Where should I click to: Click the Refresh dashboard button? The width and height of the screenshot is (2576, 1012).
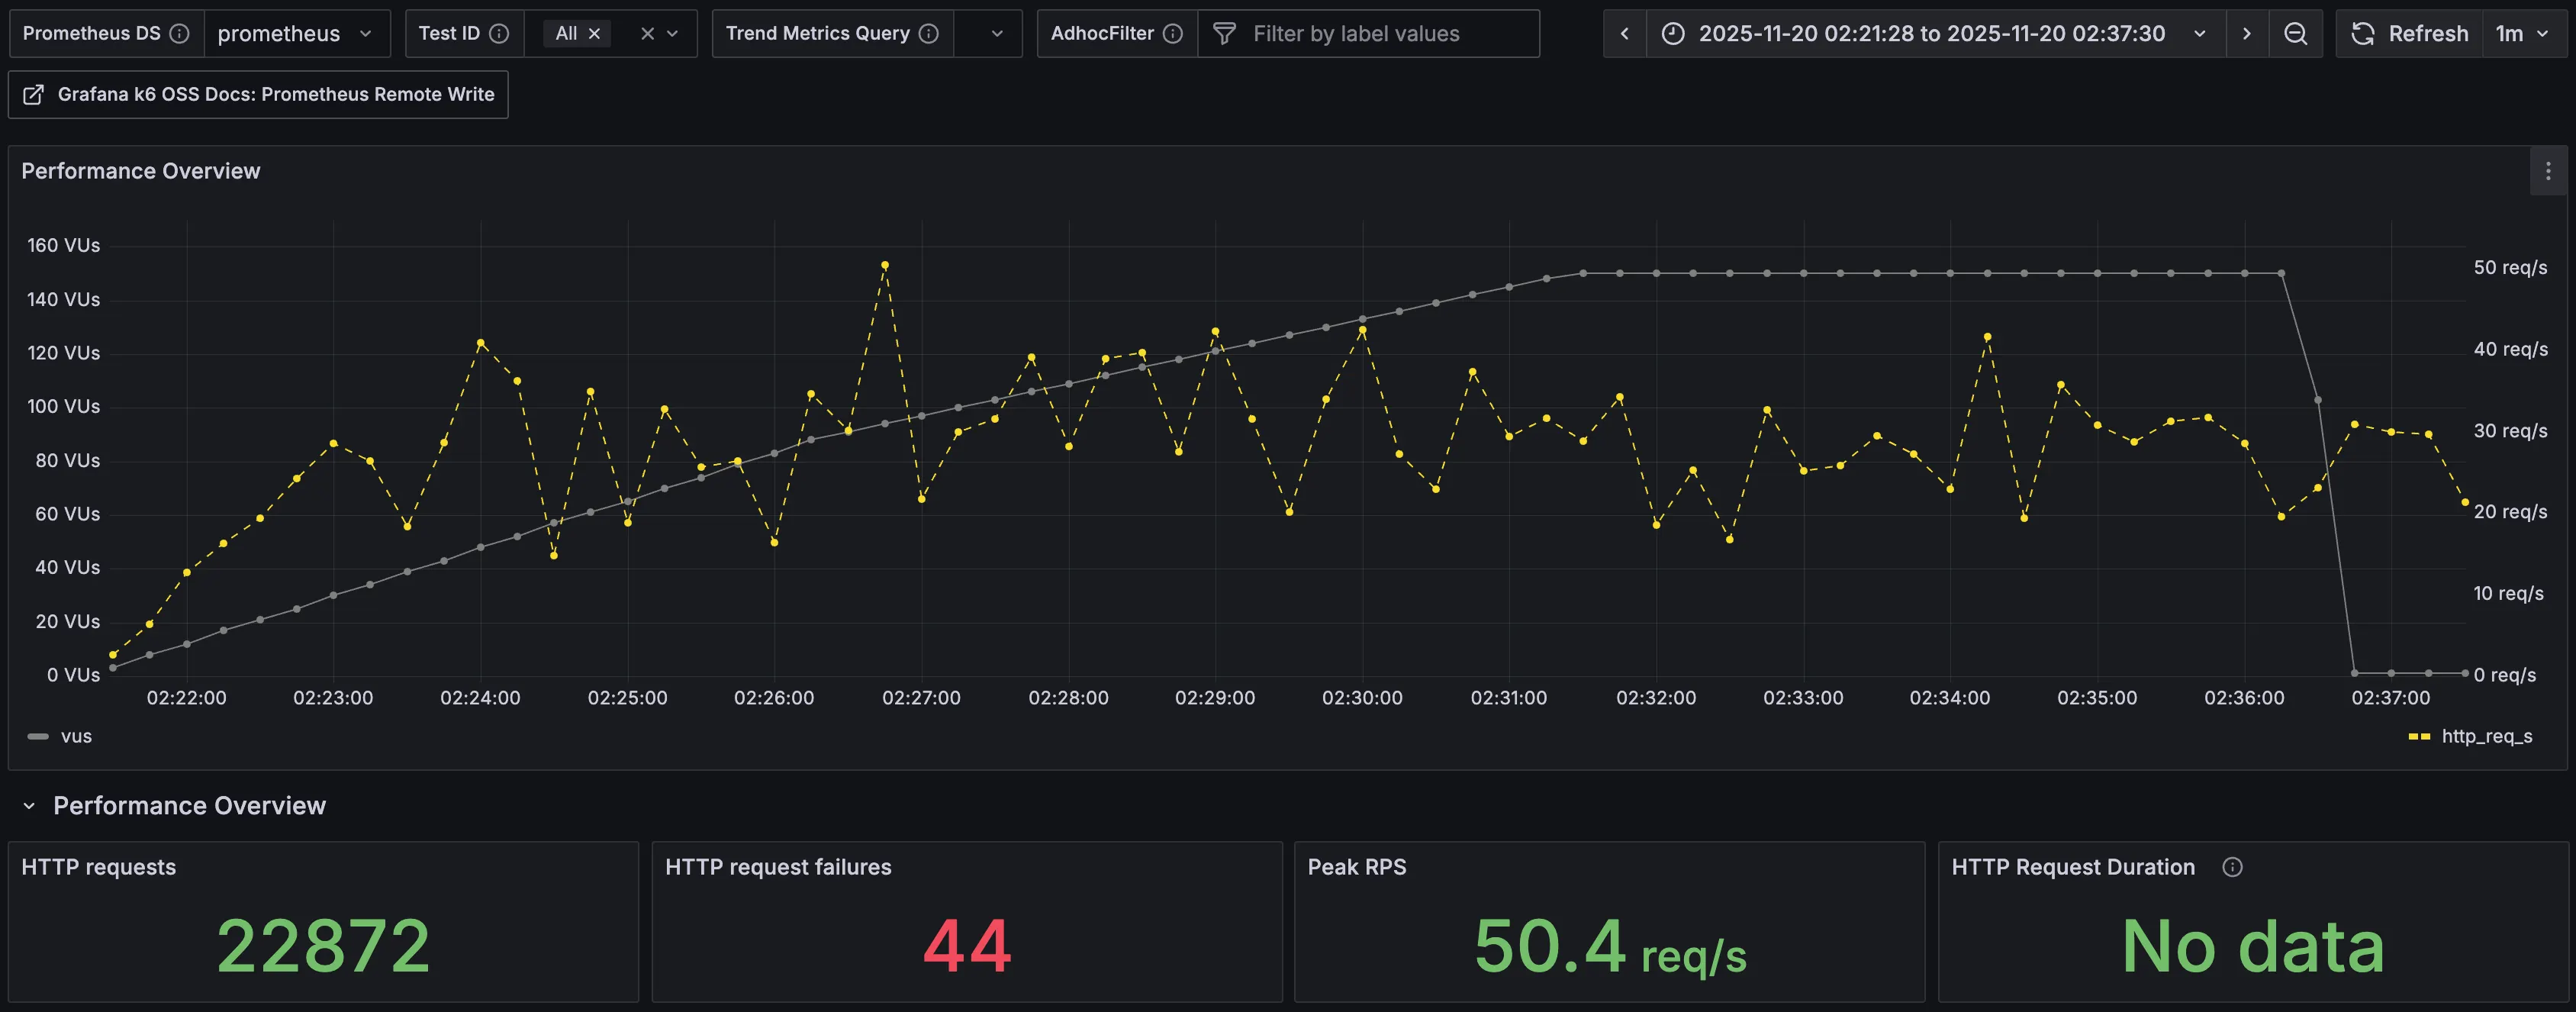click(2409, 34)
